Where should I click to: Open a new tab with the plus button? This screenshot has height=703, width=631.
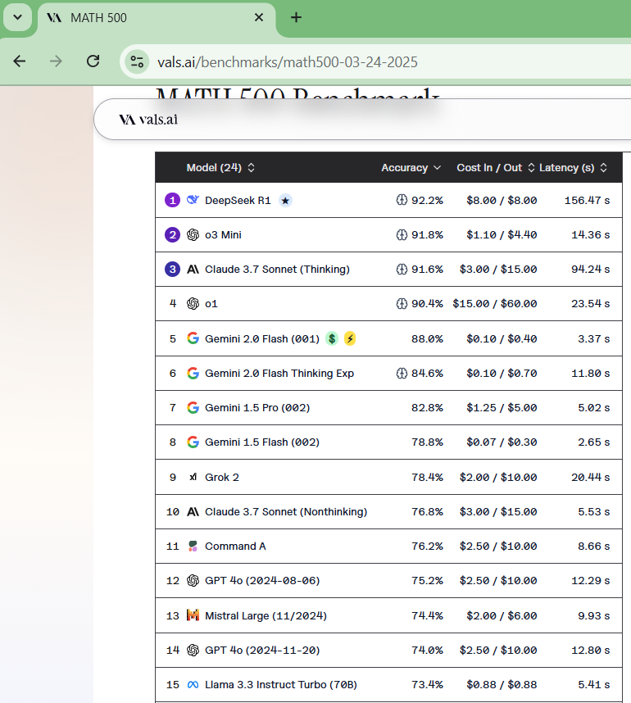pos(296,17)
